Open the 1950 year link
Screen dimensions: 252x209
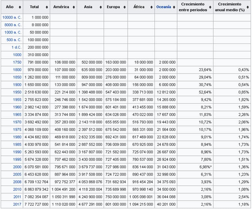(x=17, y=92)
